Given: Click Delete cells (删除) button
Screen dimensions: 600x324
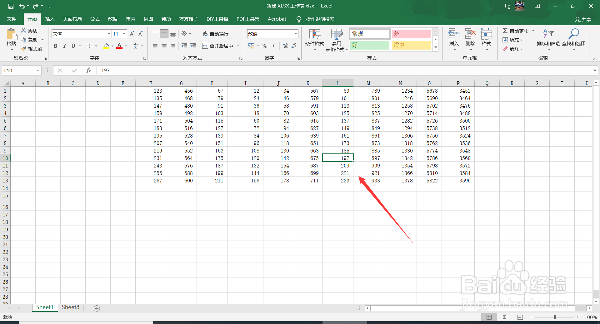Looking at the screenshot, I should [470, 40].
